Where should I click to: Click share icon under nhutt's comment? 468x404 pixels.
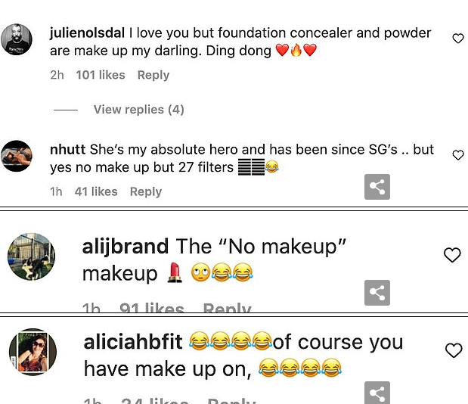[377, 187]
